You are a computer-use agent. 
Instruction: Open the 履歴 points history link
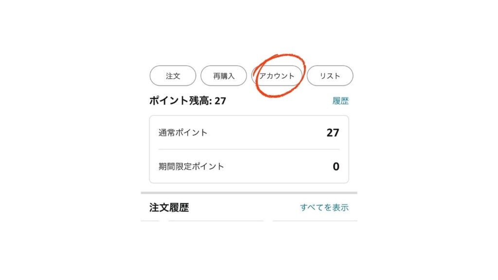pyautogui.click(x=340, y=101)
